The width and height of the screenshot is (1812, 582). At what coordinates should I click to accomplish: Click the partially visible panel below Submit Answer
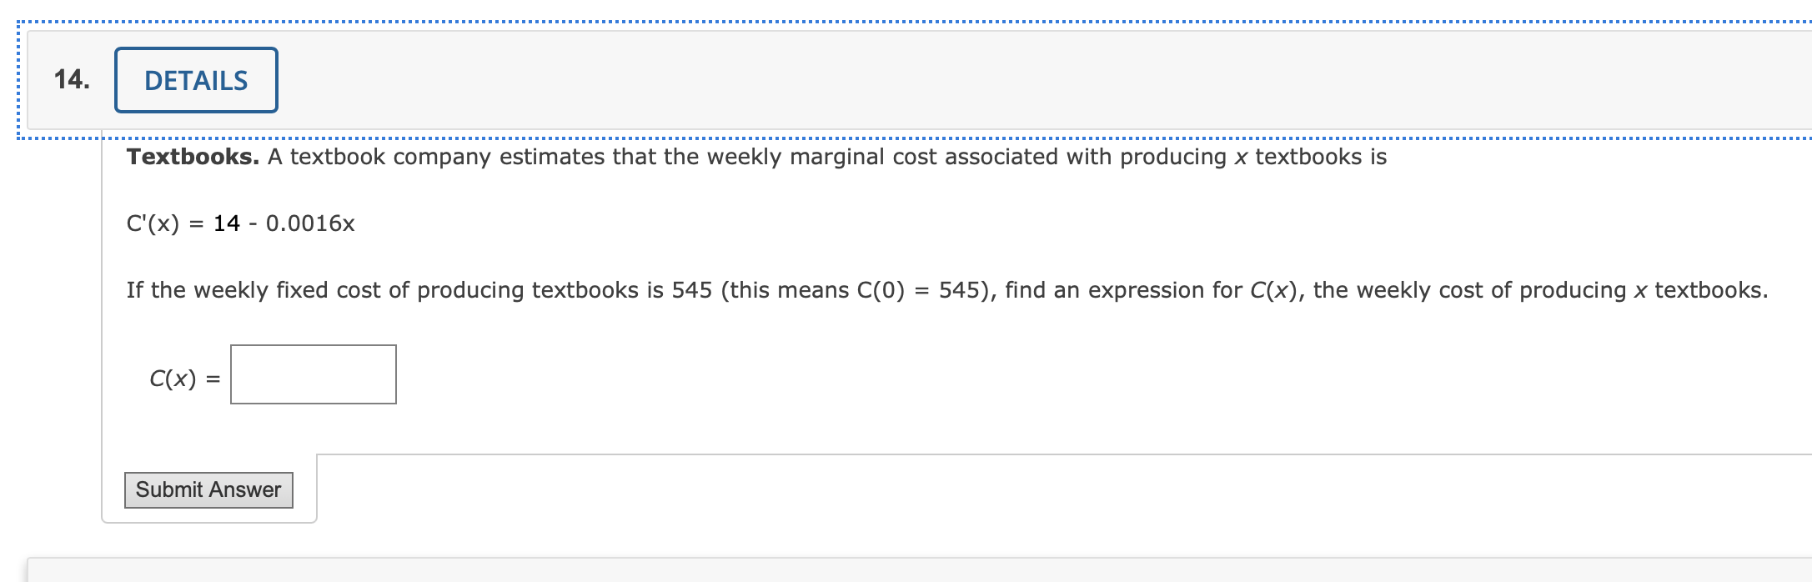coord(834,571)
